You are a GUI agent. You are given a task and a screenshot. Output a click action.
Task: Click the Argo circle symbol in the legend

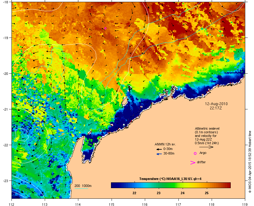coord(195,153)
